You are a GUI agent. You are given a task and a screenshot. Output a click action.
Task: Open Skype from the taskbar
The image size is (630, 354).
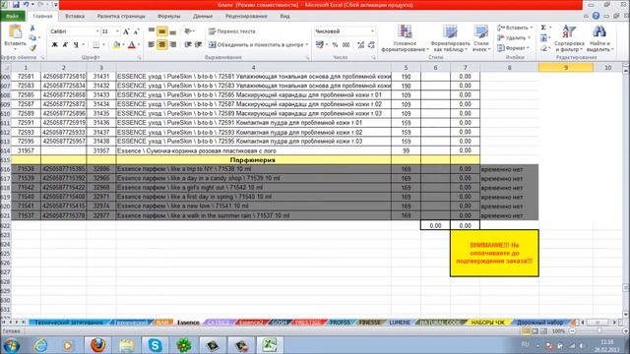click(x=155, y=345)
